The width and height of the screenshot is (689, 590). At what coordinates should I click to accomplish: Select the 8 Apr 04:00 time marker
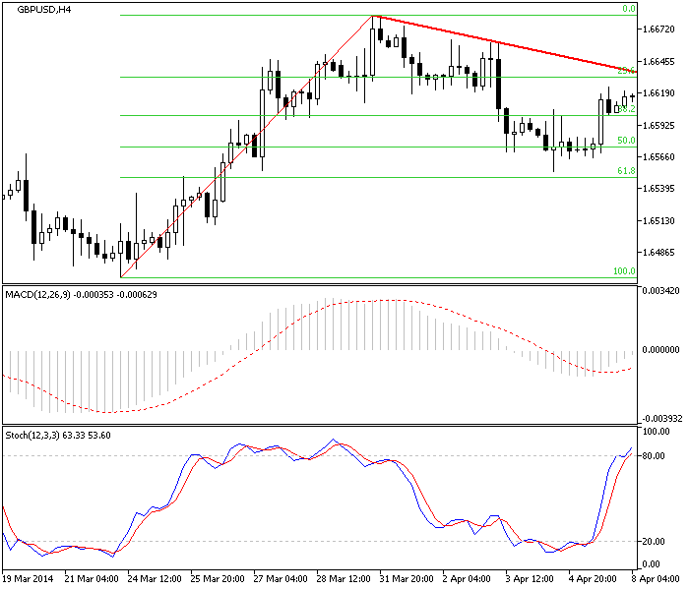coord(654,579)
